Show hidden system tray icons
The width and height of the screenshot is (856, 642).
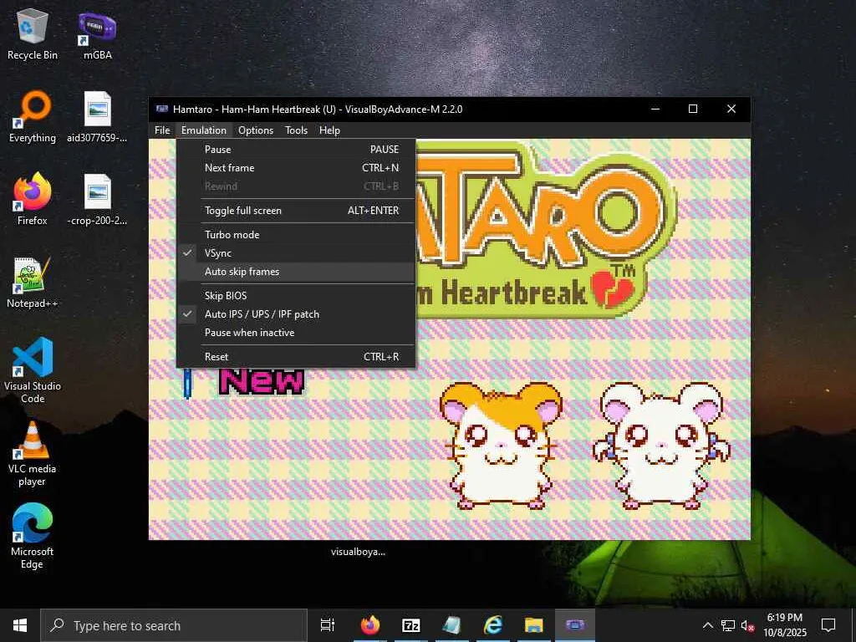pos(707,625)
